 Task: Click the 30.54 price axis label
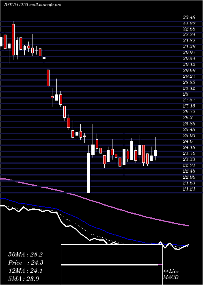coord(189,59)
